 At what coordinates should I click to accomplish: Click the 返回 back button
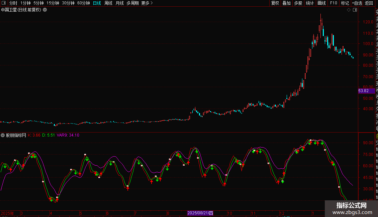point(369,3)
